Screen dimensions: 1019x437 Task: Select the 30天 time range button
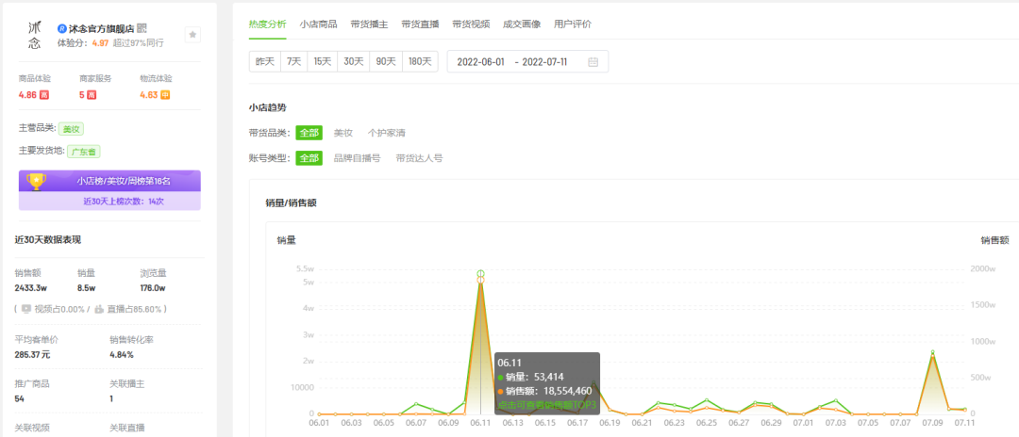click(x=354, y=62)
